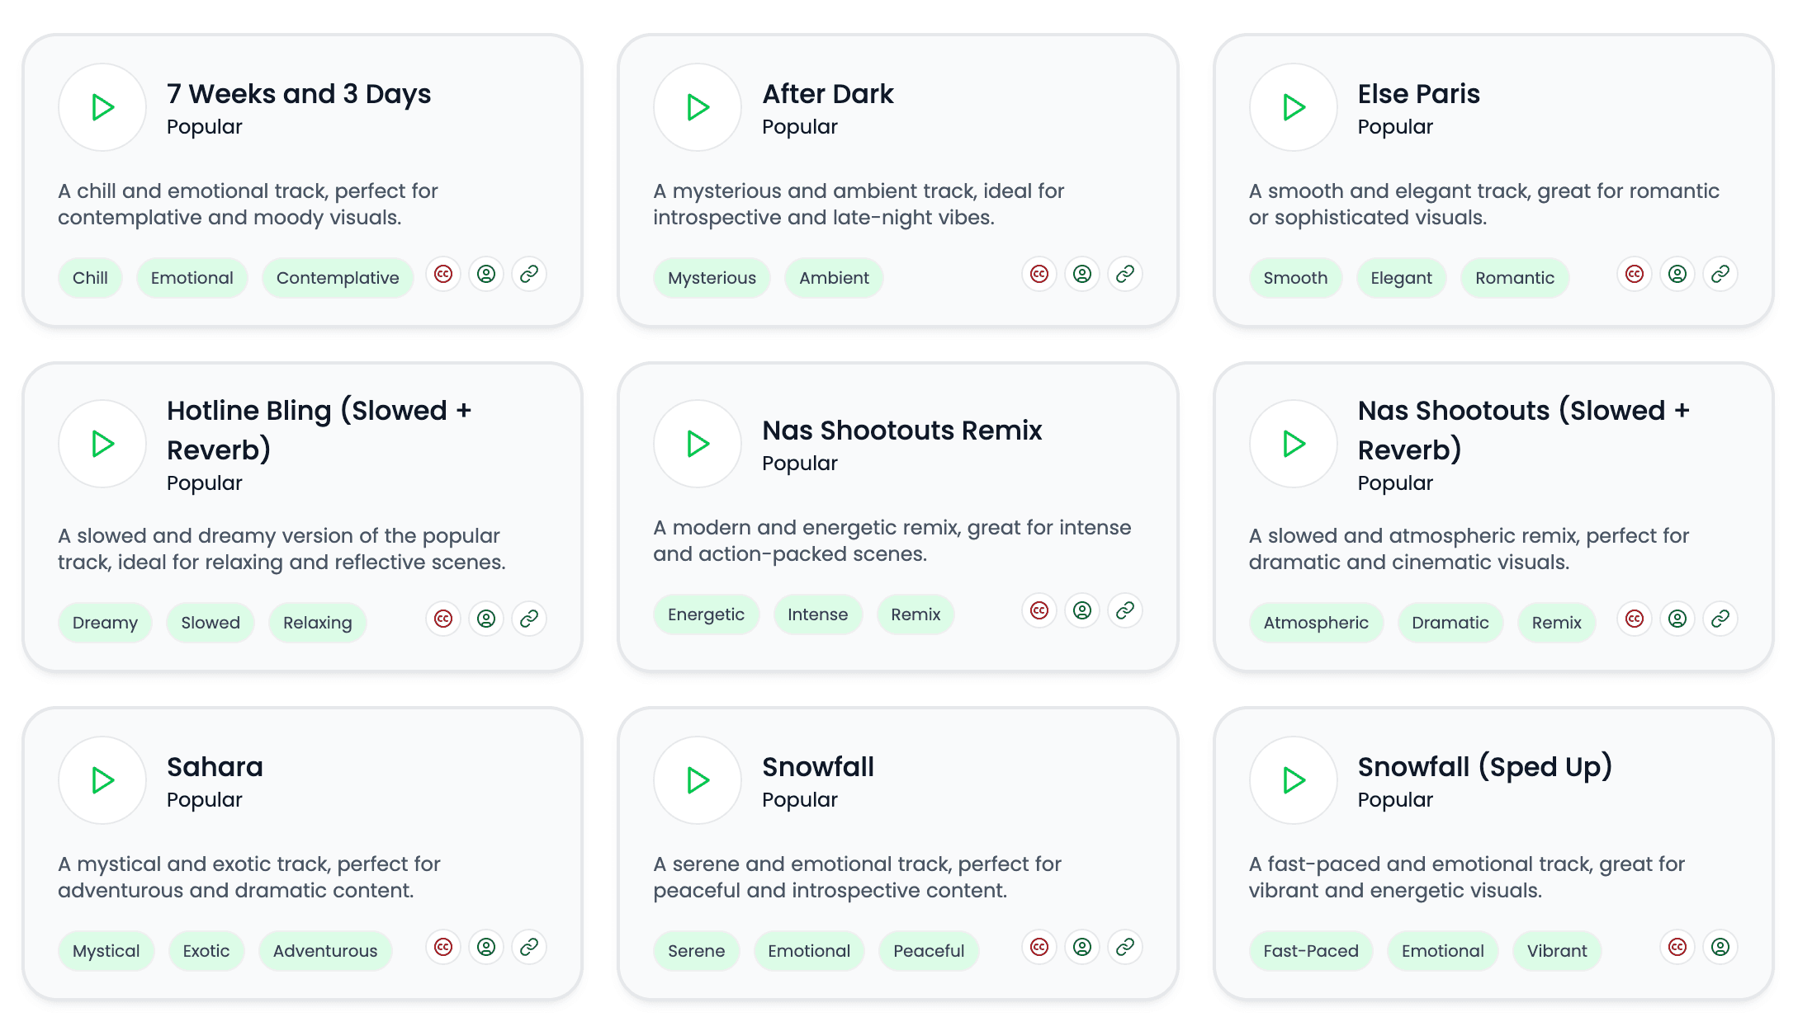Play the Snowfall (Sped Up) track
This screenshot has height=1031, width=1798.
pyautogui.click(x=1294, y=780)
